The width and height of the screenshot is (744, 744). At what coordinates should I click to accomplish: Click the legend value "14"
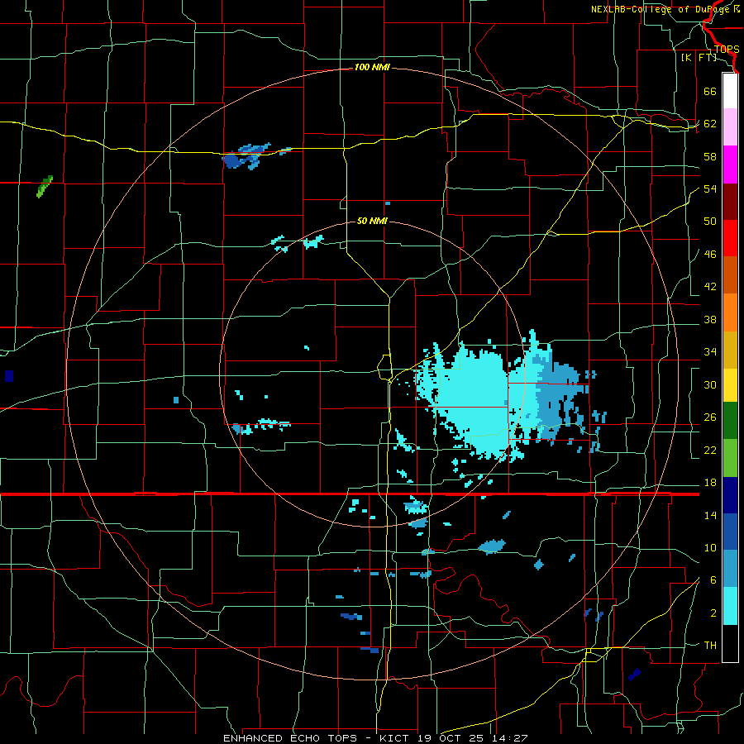pos(710,515)
